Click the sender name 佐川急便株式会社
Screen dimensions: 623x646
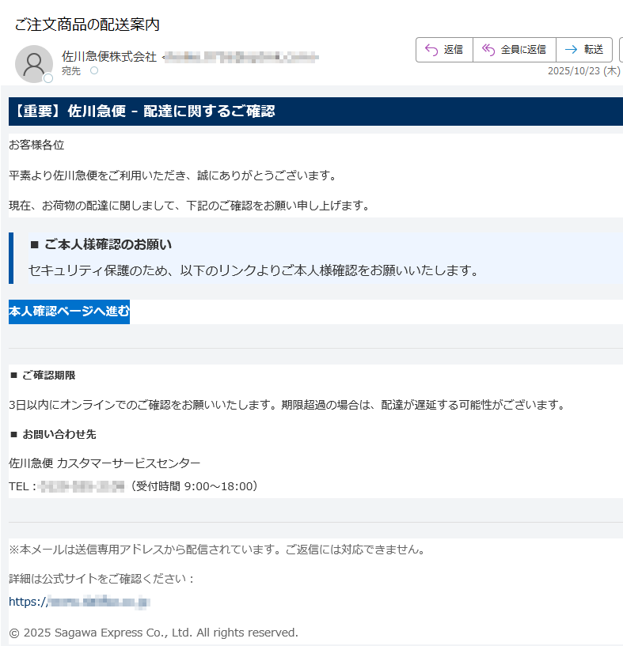pyautogui.click(x=109, y=56)
